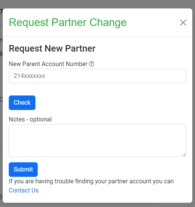This screenshot has height=207, width=195.
Task: Click the Request Partner Change title
Action: click(x=68, y=23)
